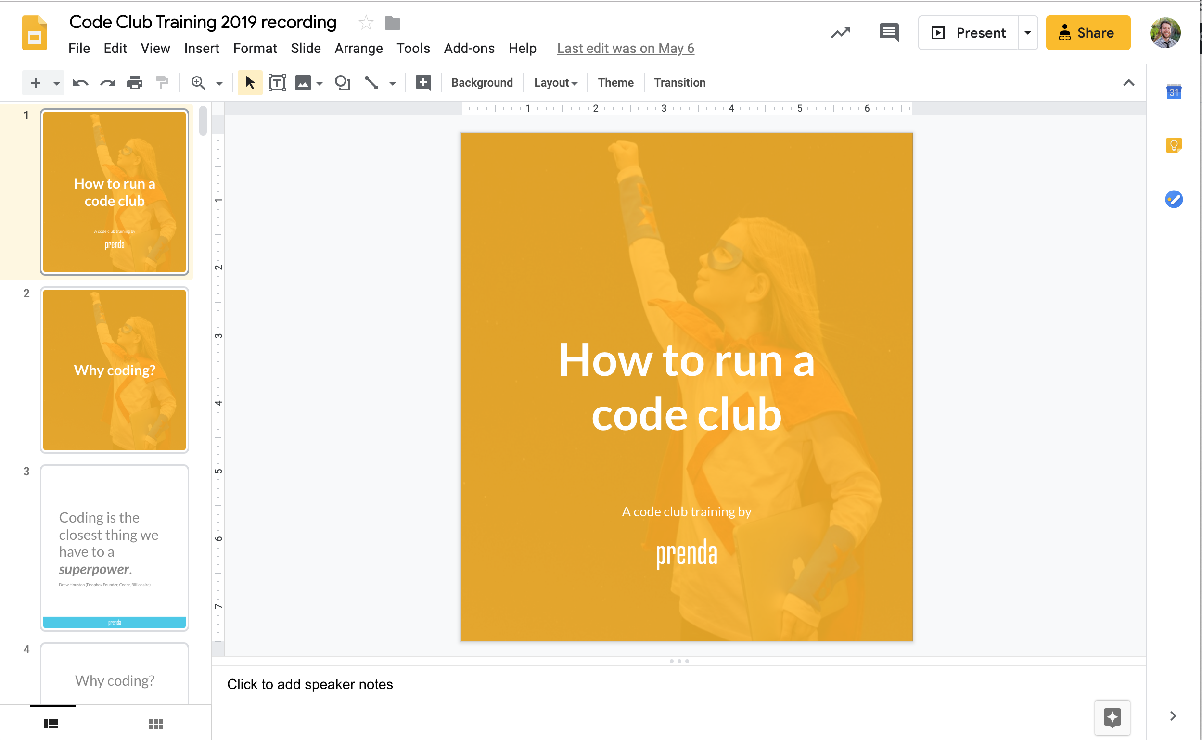The width and height of the screenshot is (1202, 740).
Task: Star the presentation title
Action: point(366,23)
